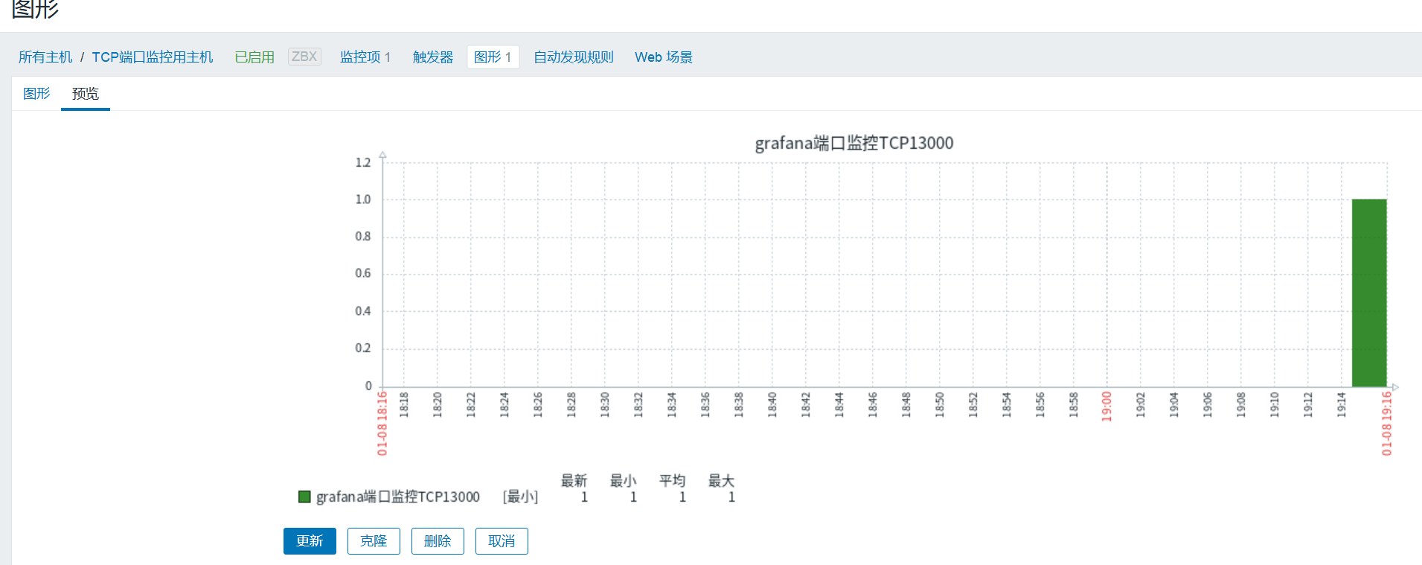The image size is (1422, 565).
Task: Click the graph title grafana端口监控TCP13000
Action: (853, 143)
